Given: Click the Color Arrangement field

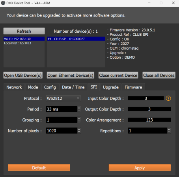Looking at the screenshot, I should [149, 120].
